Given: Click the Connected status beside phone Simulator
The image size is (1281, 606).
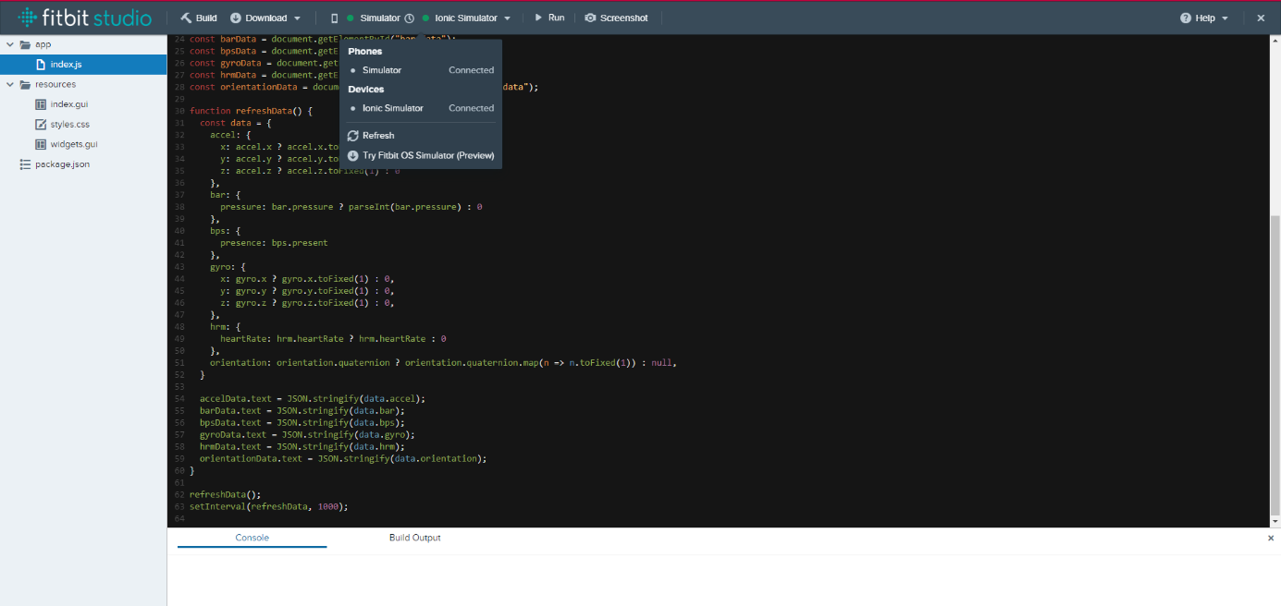Looking at the screenshot, I should coord(471,70).
